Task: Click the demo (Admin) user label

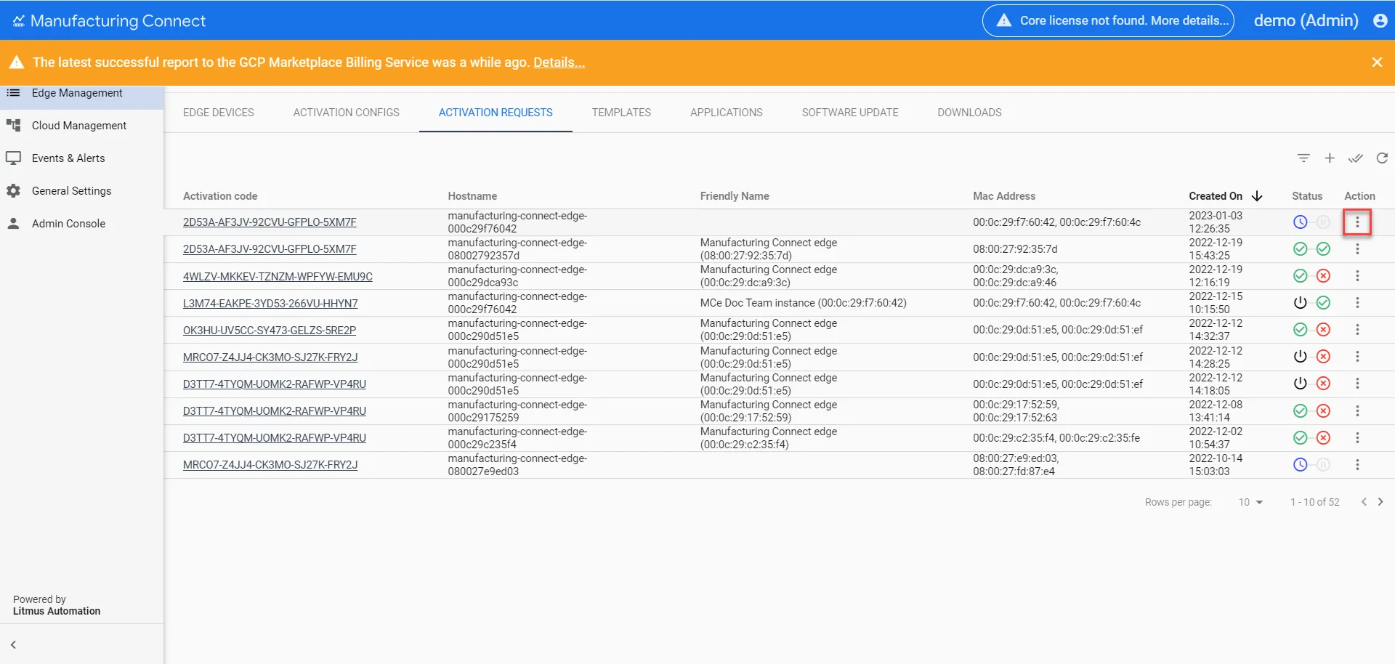Action: [x=1306, y=21]
